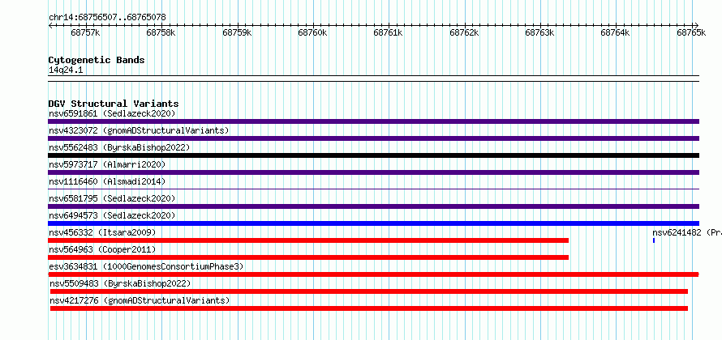This screenshot has width=722, height=340.
Task: Open the nsv6494573 (Sedlazeck2020) label
Action: pos(112,215)
